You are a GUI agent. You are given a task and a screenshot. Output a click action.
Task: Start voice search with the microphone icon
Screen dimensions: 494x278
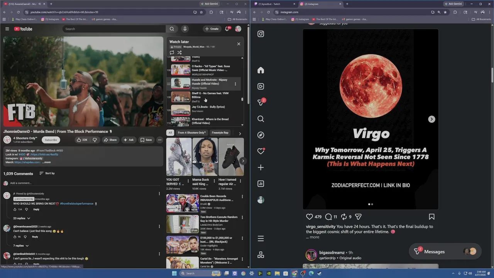coord(185,29)
